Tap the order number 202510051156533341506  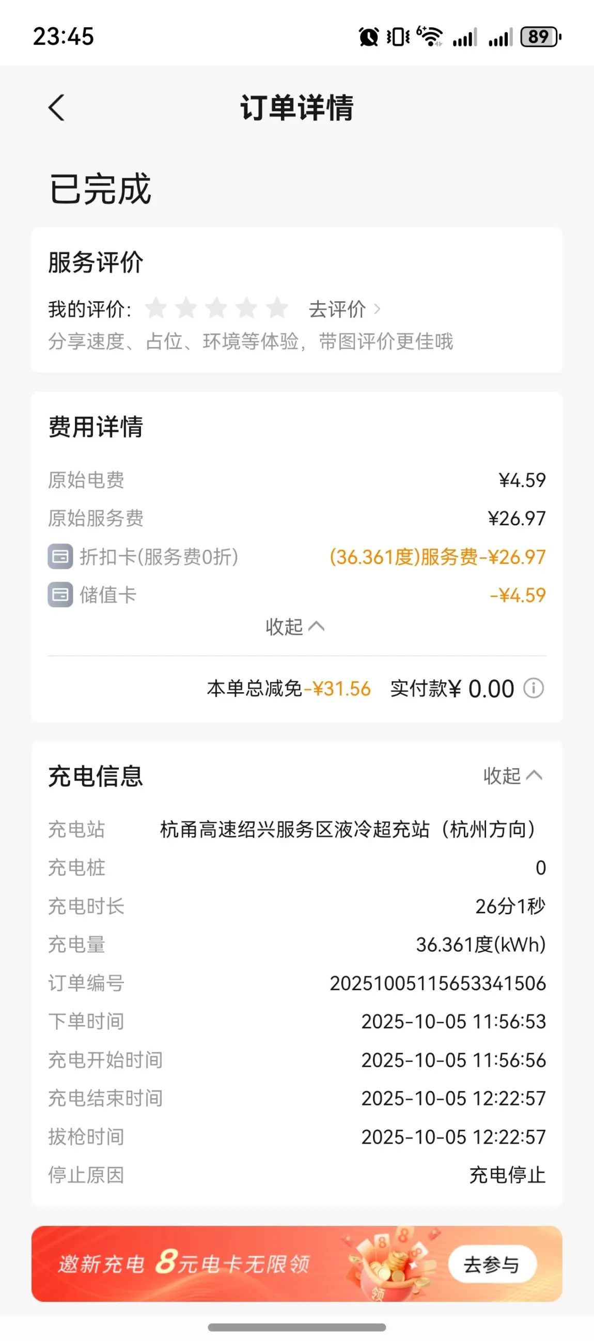coord(437,983)
